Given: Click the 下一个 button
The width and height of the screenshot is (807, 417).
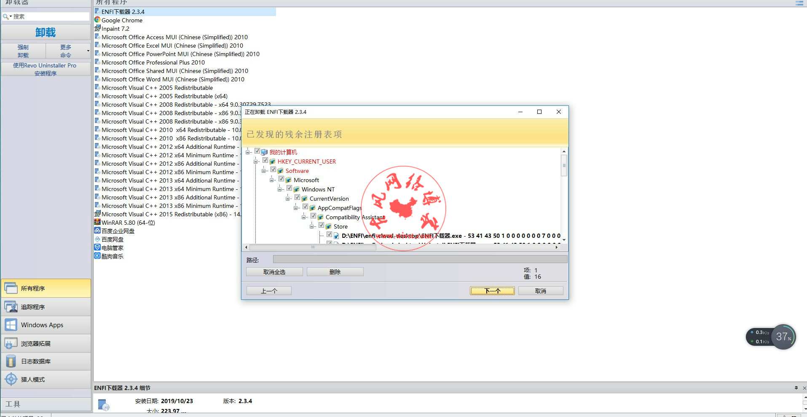Looking at the screenshot, I should [x=492, y=291].
